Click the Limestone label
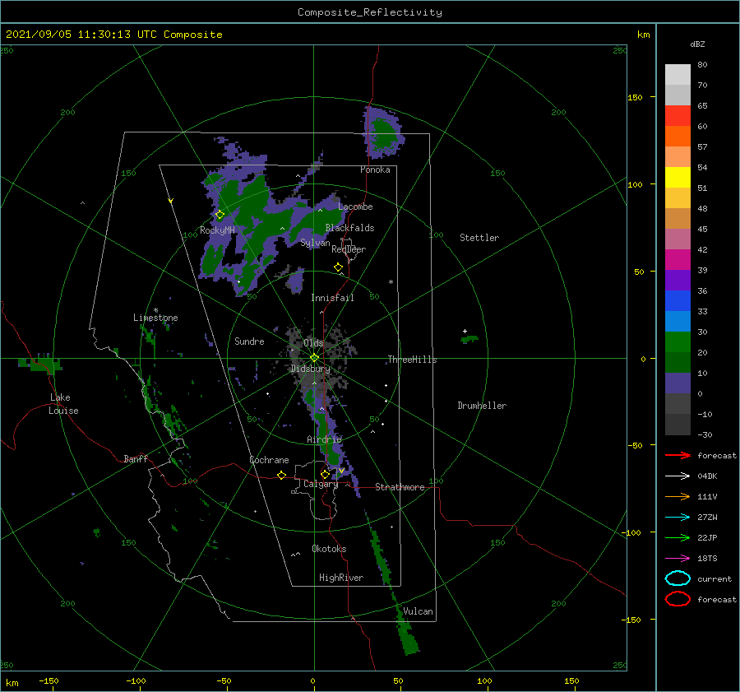 pyautogui.click(x=155, y=318)
